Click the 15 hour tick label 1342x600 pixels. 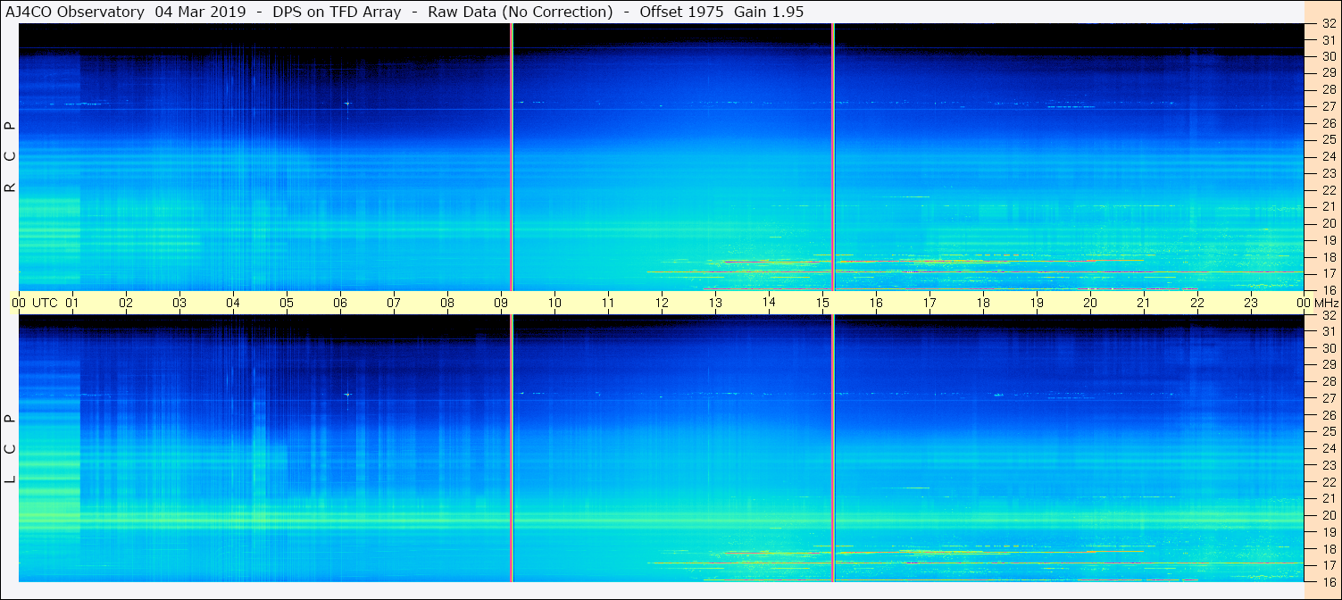(822, 303)
